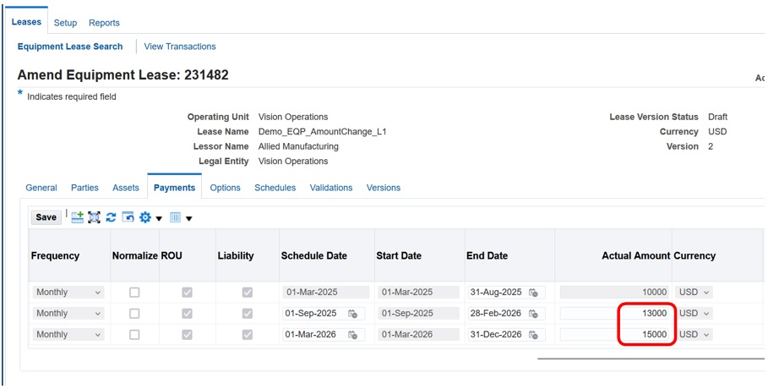Image resolution: width=768 pixels, height=389 pixels.
Task: Click the refresh arrows icon
Action: point(112,217)
